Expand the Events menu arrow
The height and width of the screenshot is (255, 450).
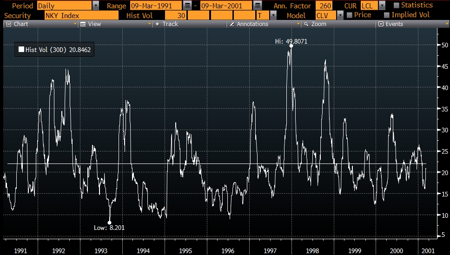point(447,24)
